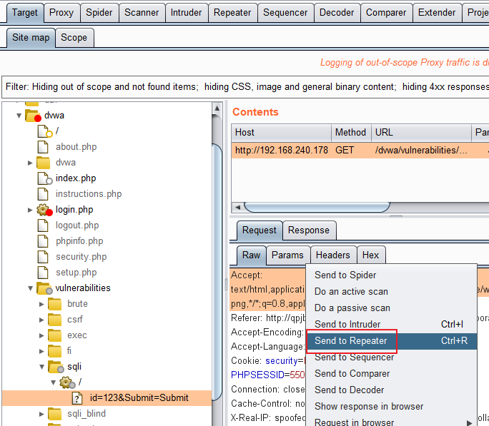Collapse the sqli folder

[x=41, y=367]
